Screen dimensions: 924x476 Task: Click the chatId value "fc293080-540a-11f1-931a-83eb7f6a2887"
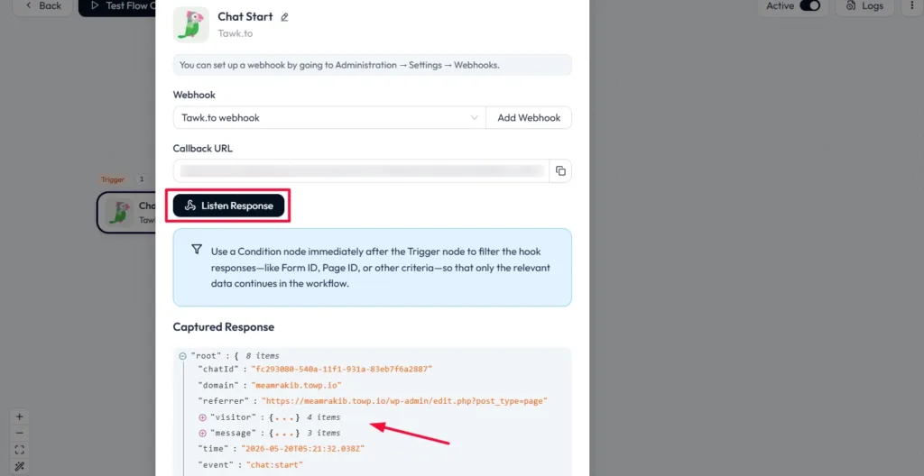[x=342, y=369]
